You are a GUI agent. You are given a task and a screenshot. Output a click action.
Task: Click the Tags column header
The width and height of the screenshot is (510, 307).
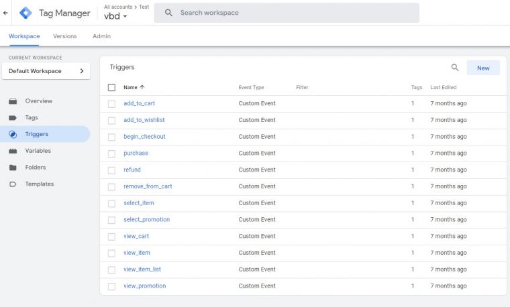[416, 87]
